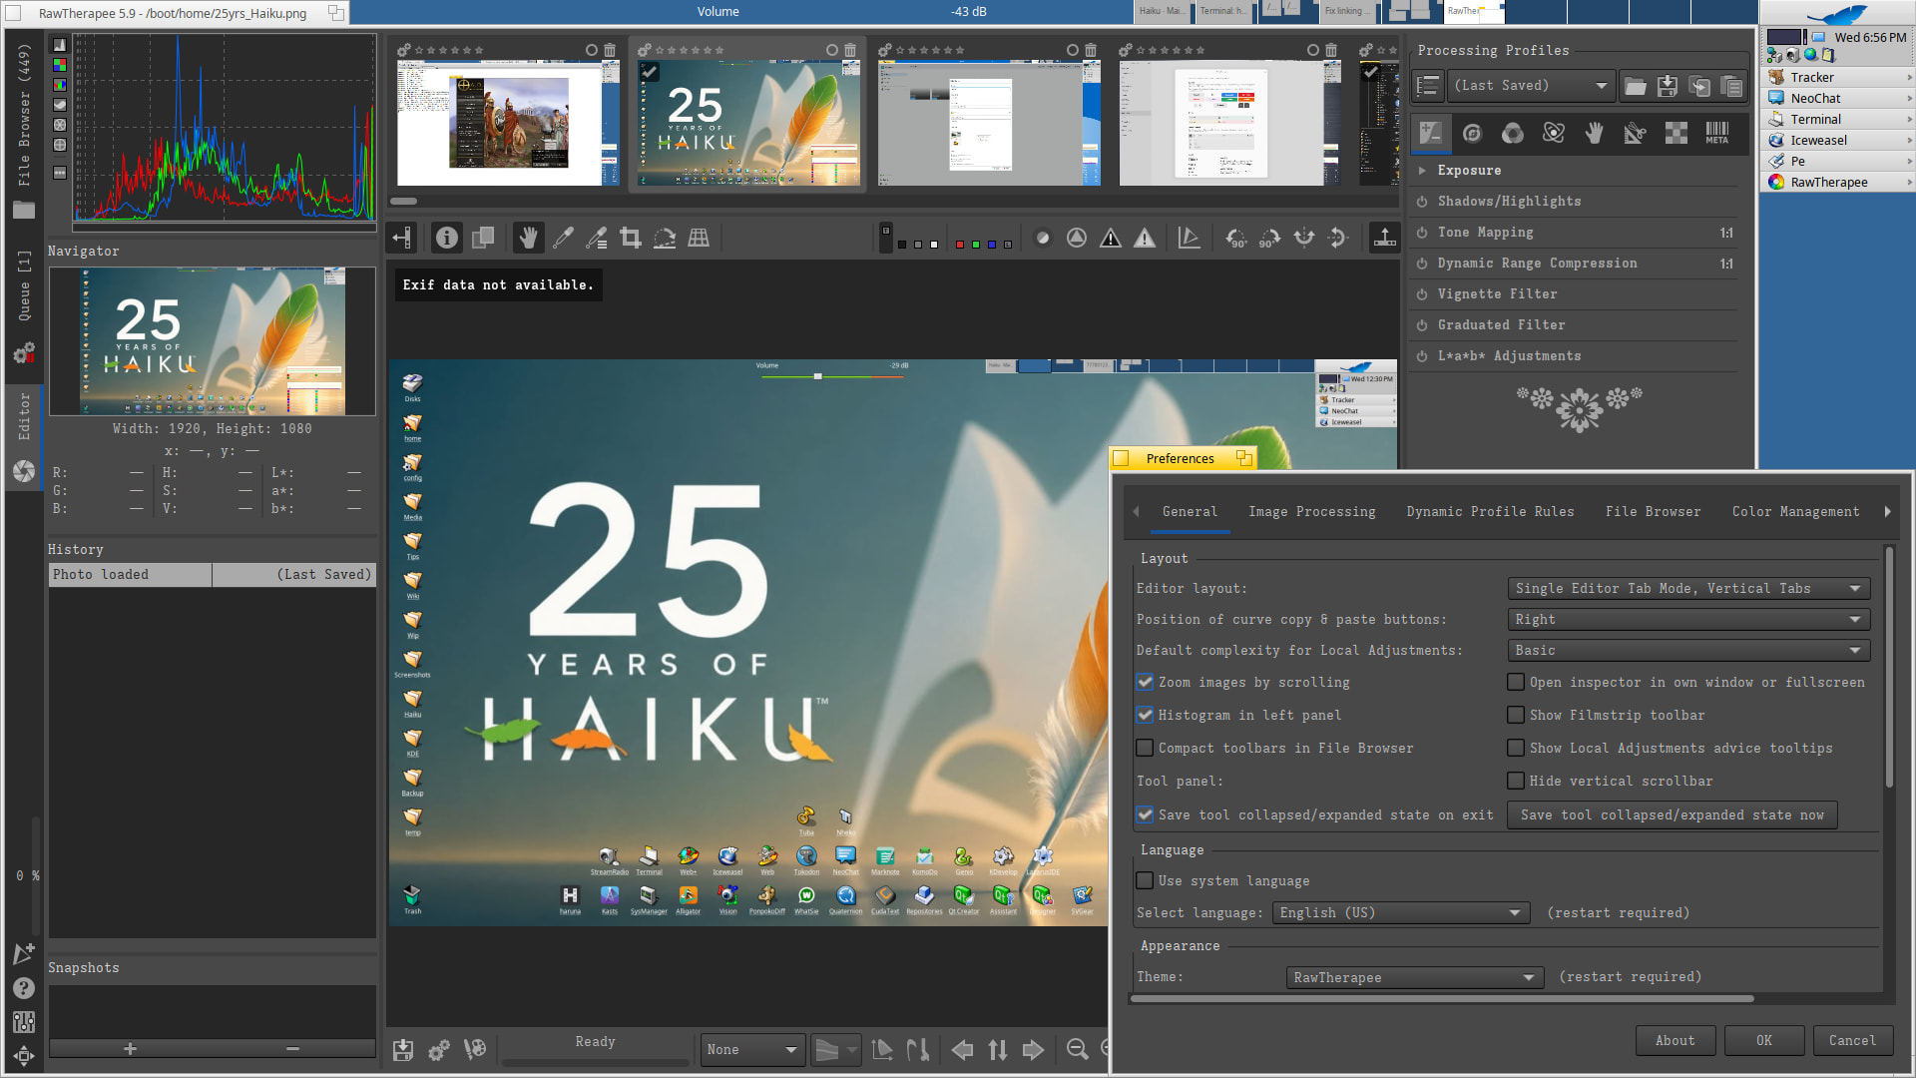1916x1078 pixels.
Task: Select the General preferences tab
Action: (1190, 512)
